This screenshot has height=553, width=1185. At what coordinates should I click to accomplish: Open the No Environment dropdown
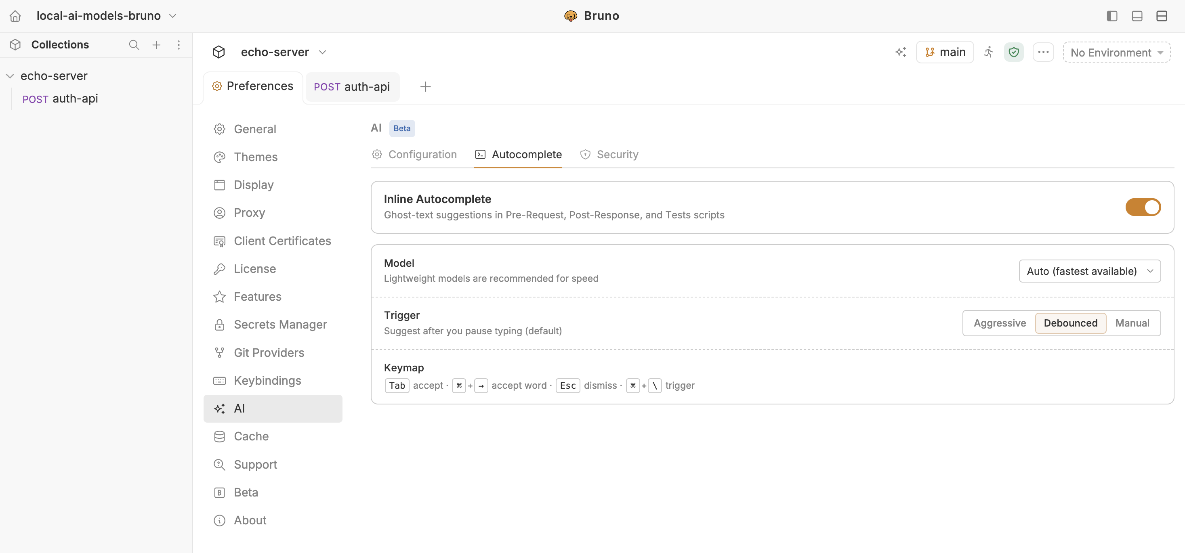[1116, 52]
